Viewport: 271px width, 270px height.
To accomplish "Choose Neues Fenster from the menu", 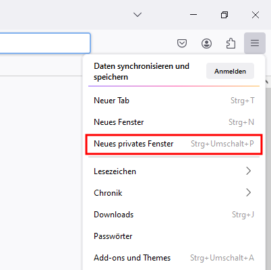I will [x=174, y=122].
